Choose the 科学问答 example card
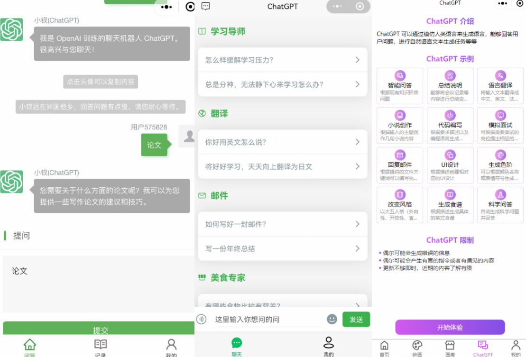This screenshot has height=357, width=526. (500, 205)
